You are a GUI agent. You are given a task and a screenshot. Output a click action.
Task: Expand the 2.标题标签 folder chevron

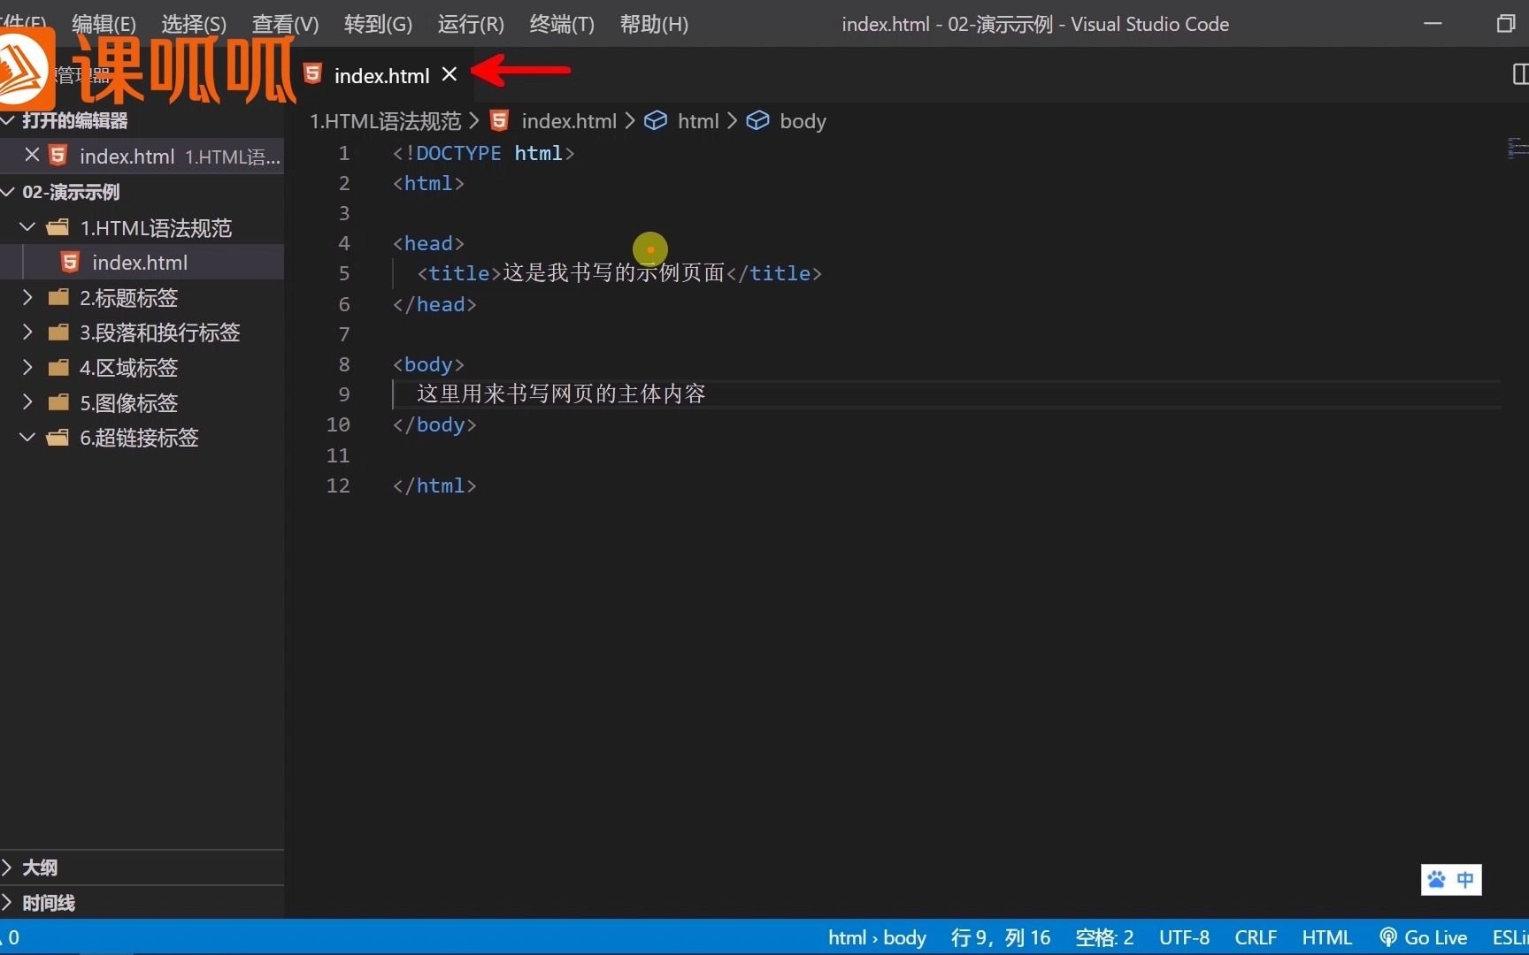coord(27,297)
